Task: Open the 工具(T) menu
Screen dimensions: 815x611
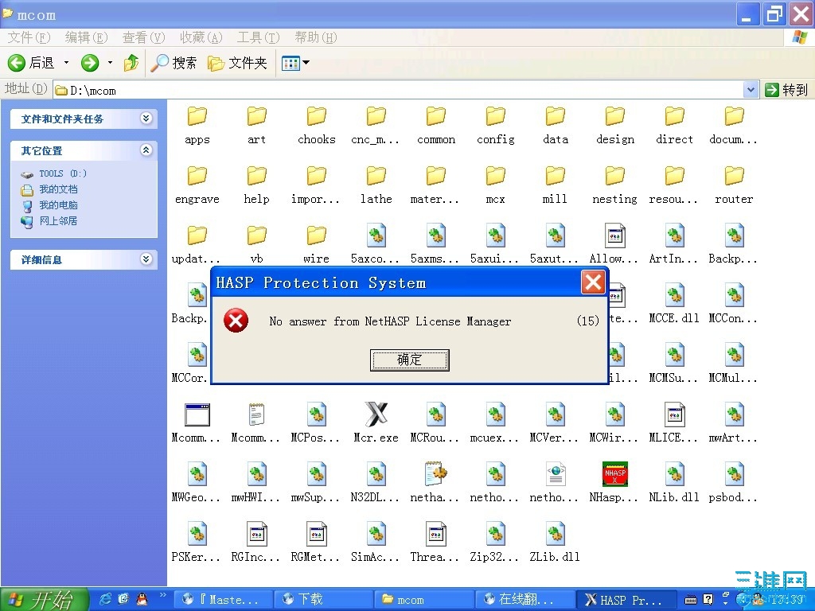Action: (259, 37)
